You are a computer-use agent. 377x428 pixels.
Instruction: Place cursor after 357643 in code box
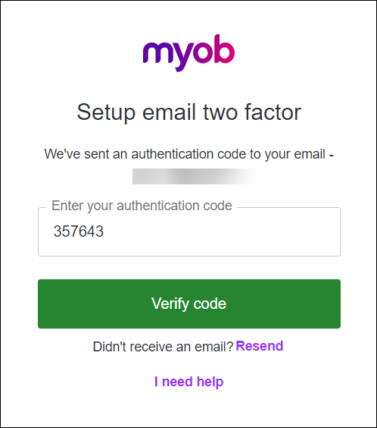click(105, 231)
